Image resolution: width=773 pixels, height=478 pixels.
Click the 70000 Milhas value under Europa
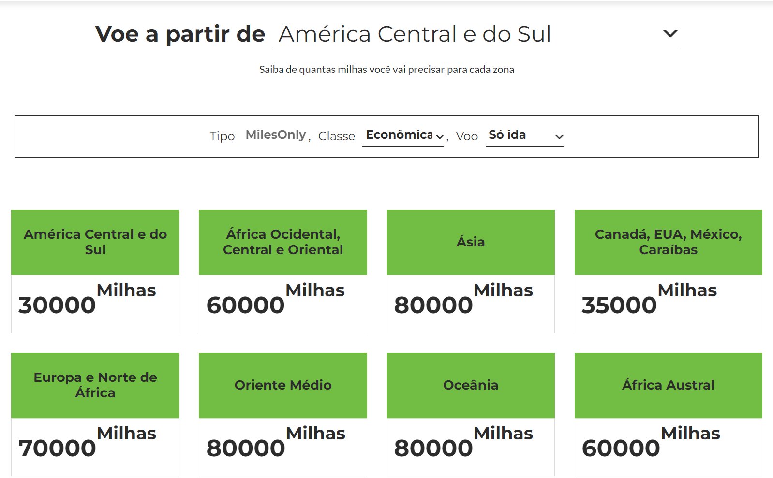[87, 442]
